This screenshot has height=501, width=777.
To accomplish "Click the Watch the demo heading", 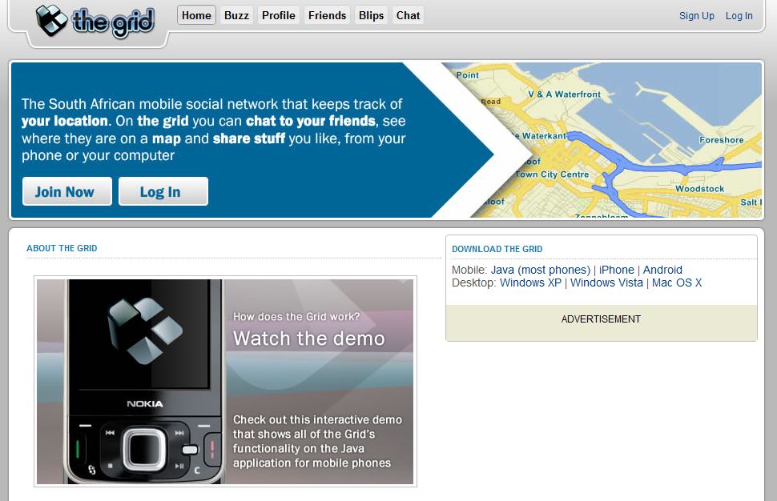I will (x=308, y=339).
